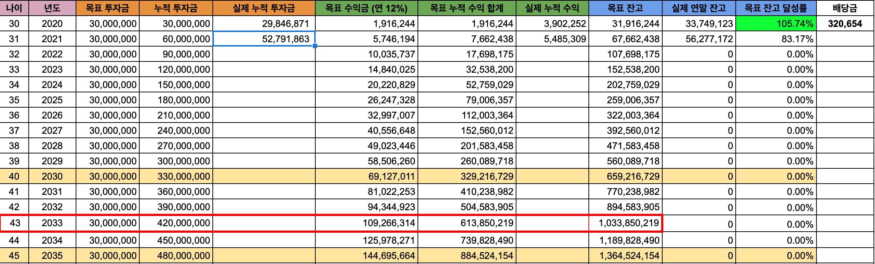875x264 pixels.
Task: Select the 32,997,007 profit cell
Action: click(367, 115)
